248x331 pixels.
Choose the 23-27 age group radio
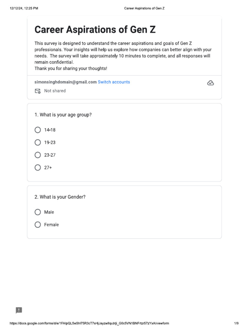38,155
